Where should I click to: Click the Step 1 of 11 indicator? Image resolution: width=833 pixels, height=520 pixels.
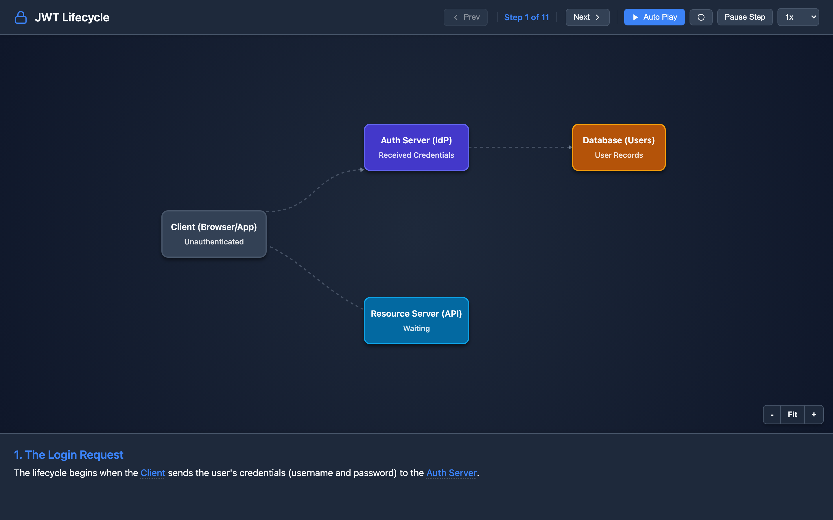click(x=526, y=17)
